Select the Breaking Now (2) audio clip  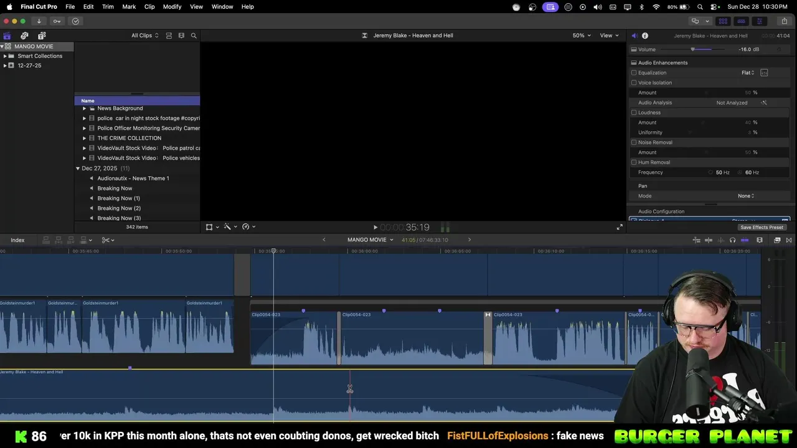click(119, 208)
